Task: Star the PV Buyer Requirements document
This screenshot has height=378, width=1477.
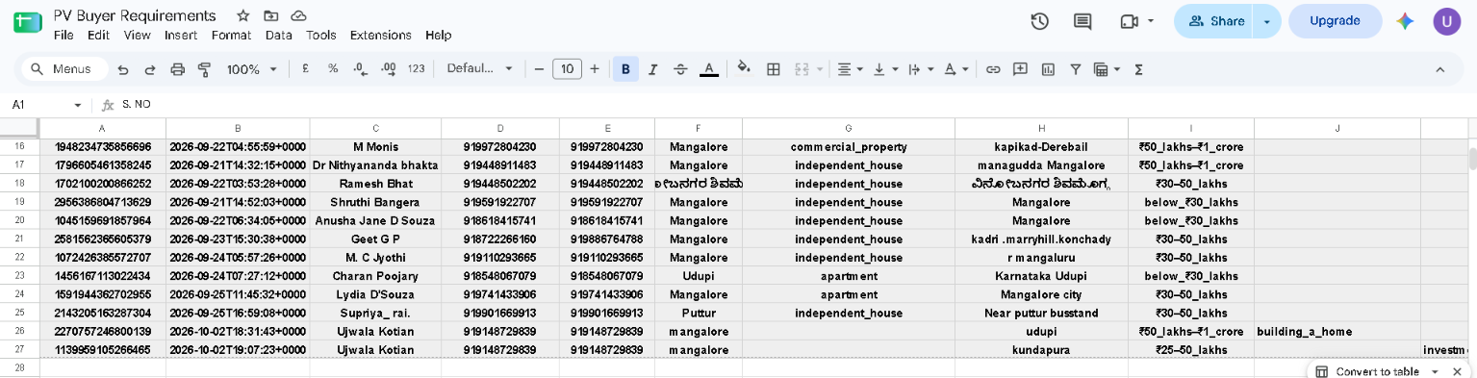Action: (x=243, y=16)
